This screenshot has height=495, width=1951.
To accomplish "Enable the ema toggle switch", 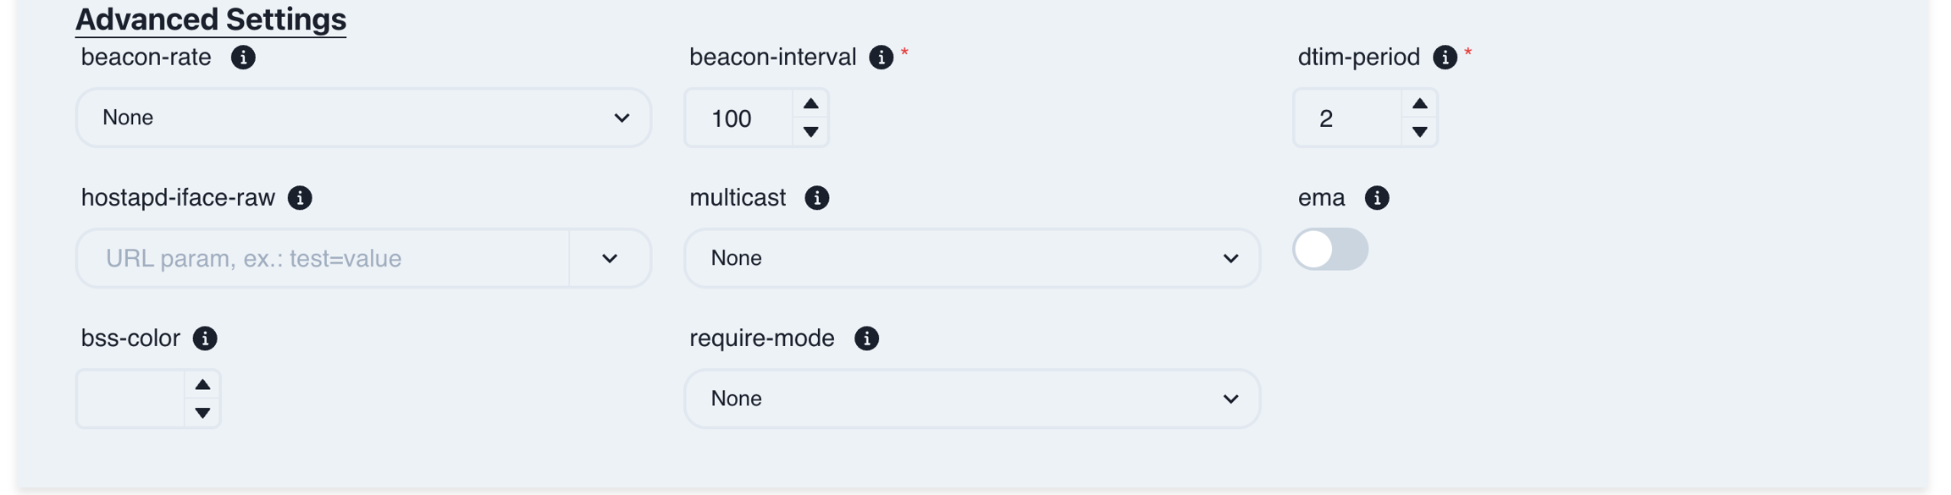I will tap(1329, 250).
